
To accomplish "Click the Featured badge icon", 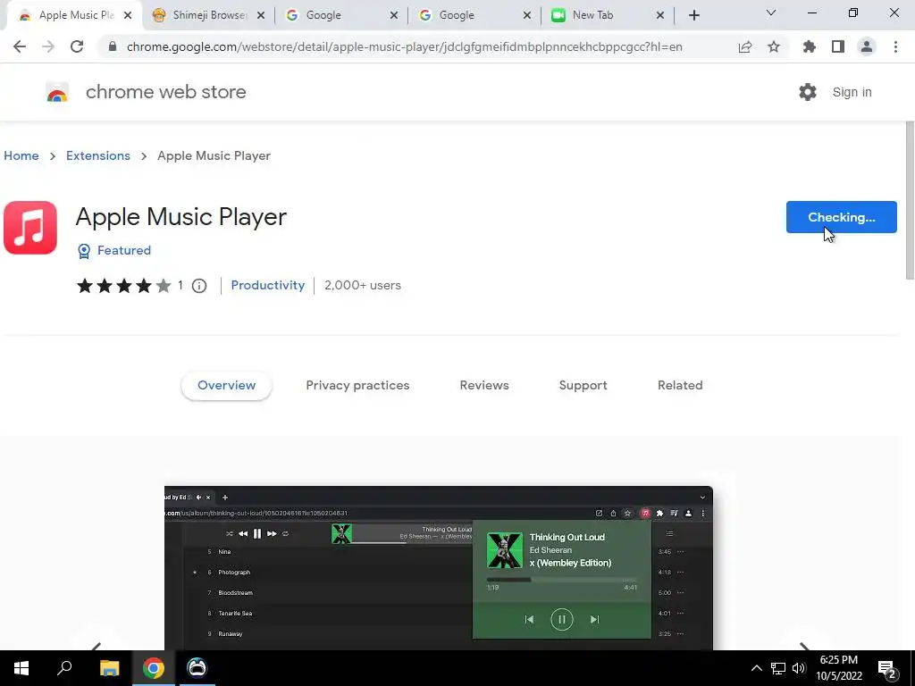I will point(84,251).
